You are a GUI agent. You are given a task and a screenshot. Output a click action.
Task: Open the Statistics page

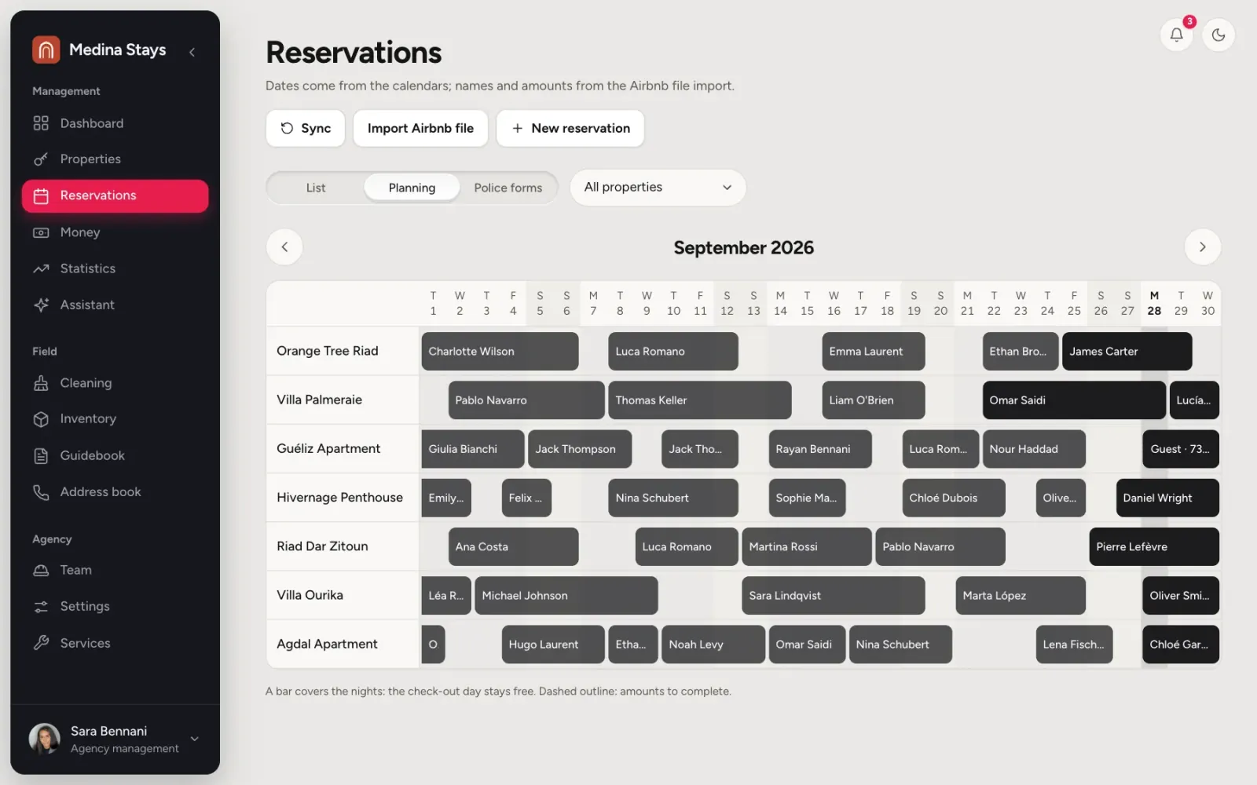[x=115, y=268]
